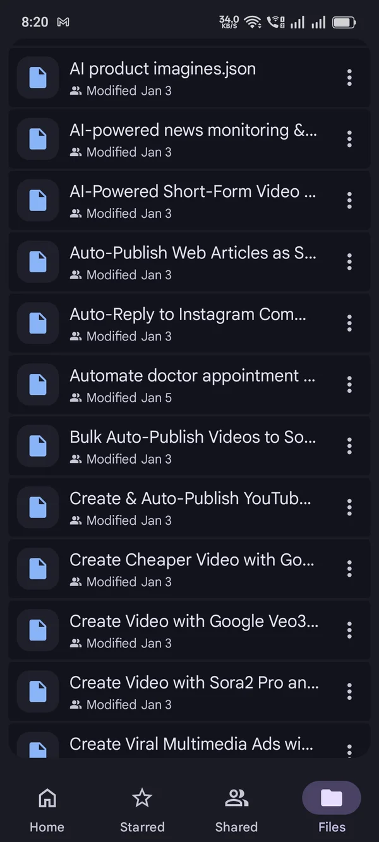
Task: Open file AI-powered news monitoring &...
Action: (x=189, y=139)
